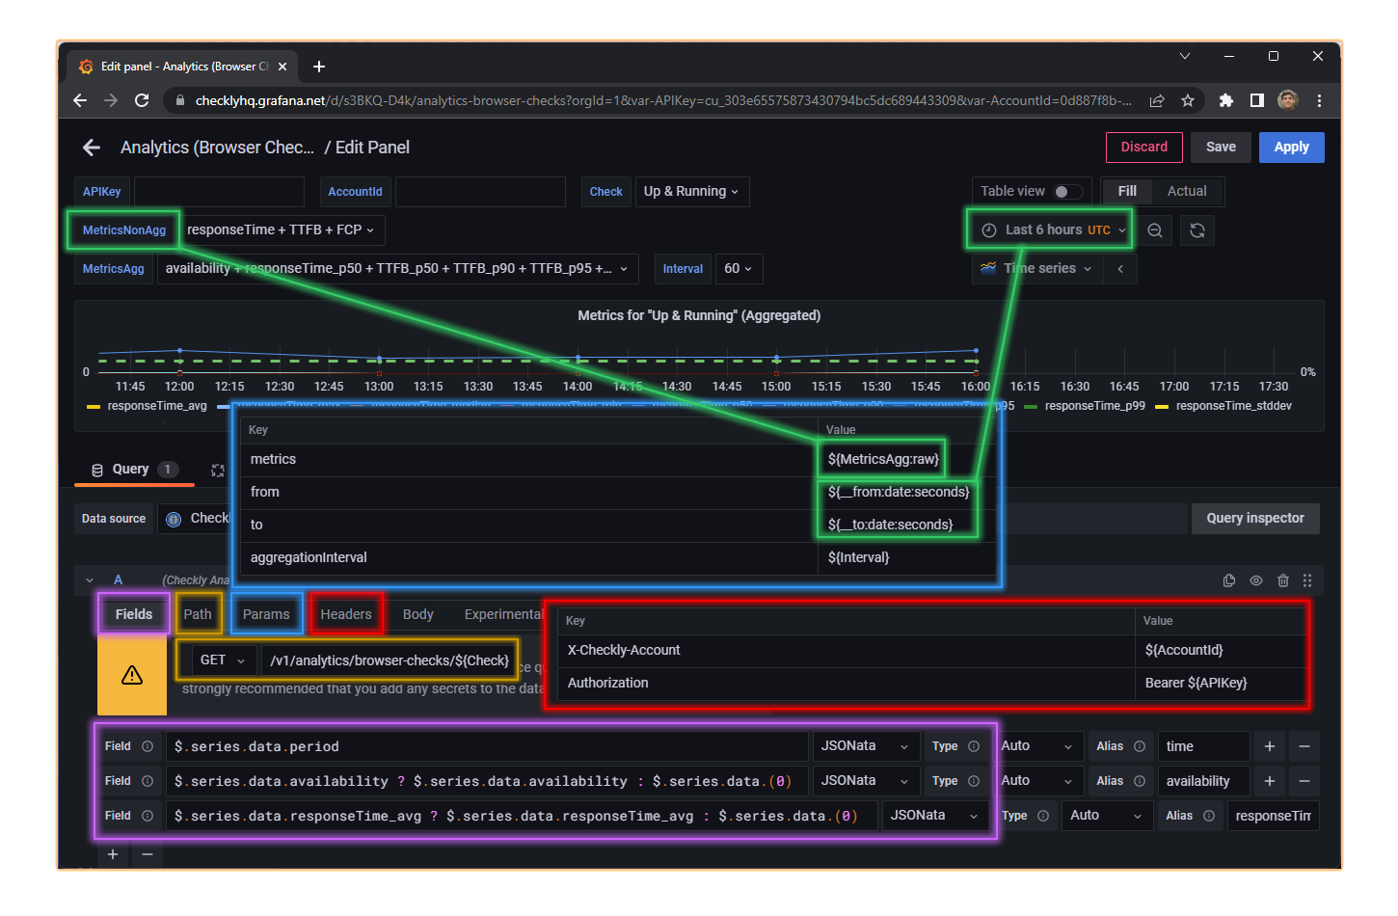This screenshot has height=916, width=1398.
Task: Open the Time series visualization dropdown
Action: coord(1036,268)
